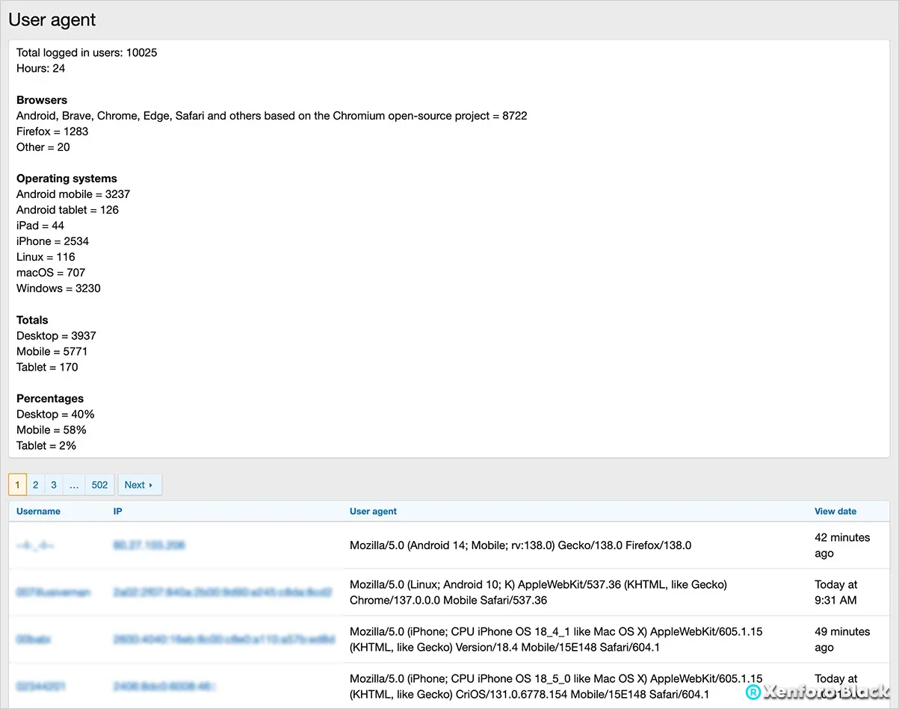Click the 'Linux = 116' line
The height and width of the screenshot is (709, 899).
point(46,257)
